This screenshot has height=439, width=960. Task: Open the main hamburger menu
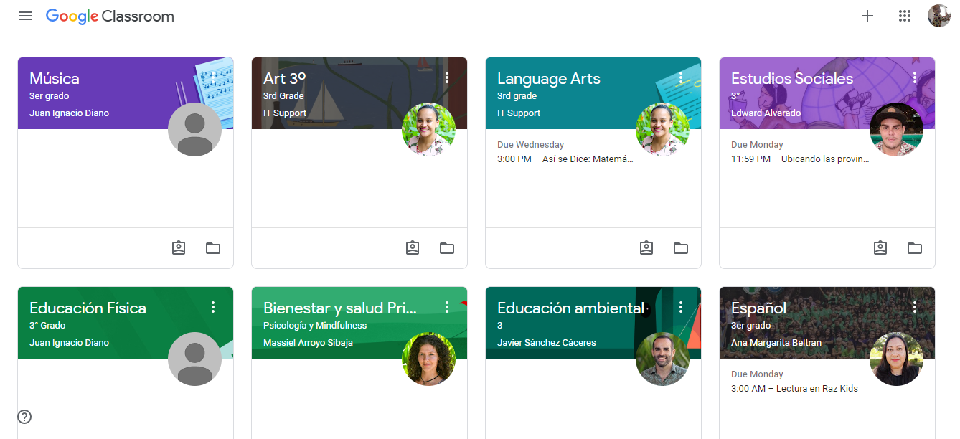(26, 16)
